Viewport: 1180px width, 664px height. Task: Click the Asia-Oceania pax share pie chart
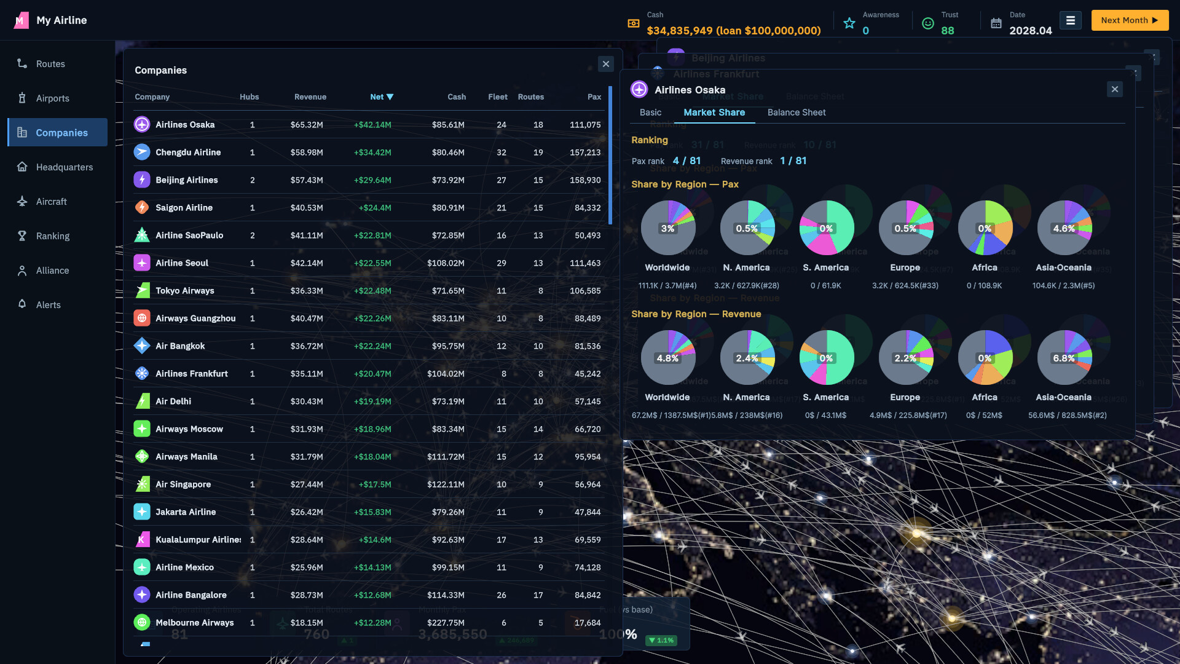pos(1064,227)
